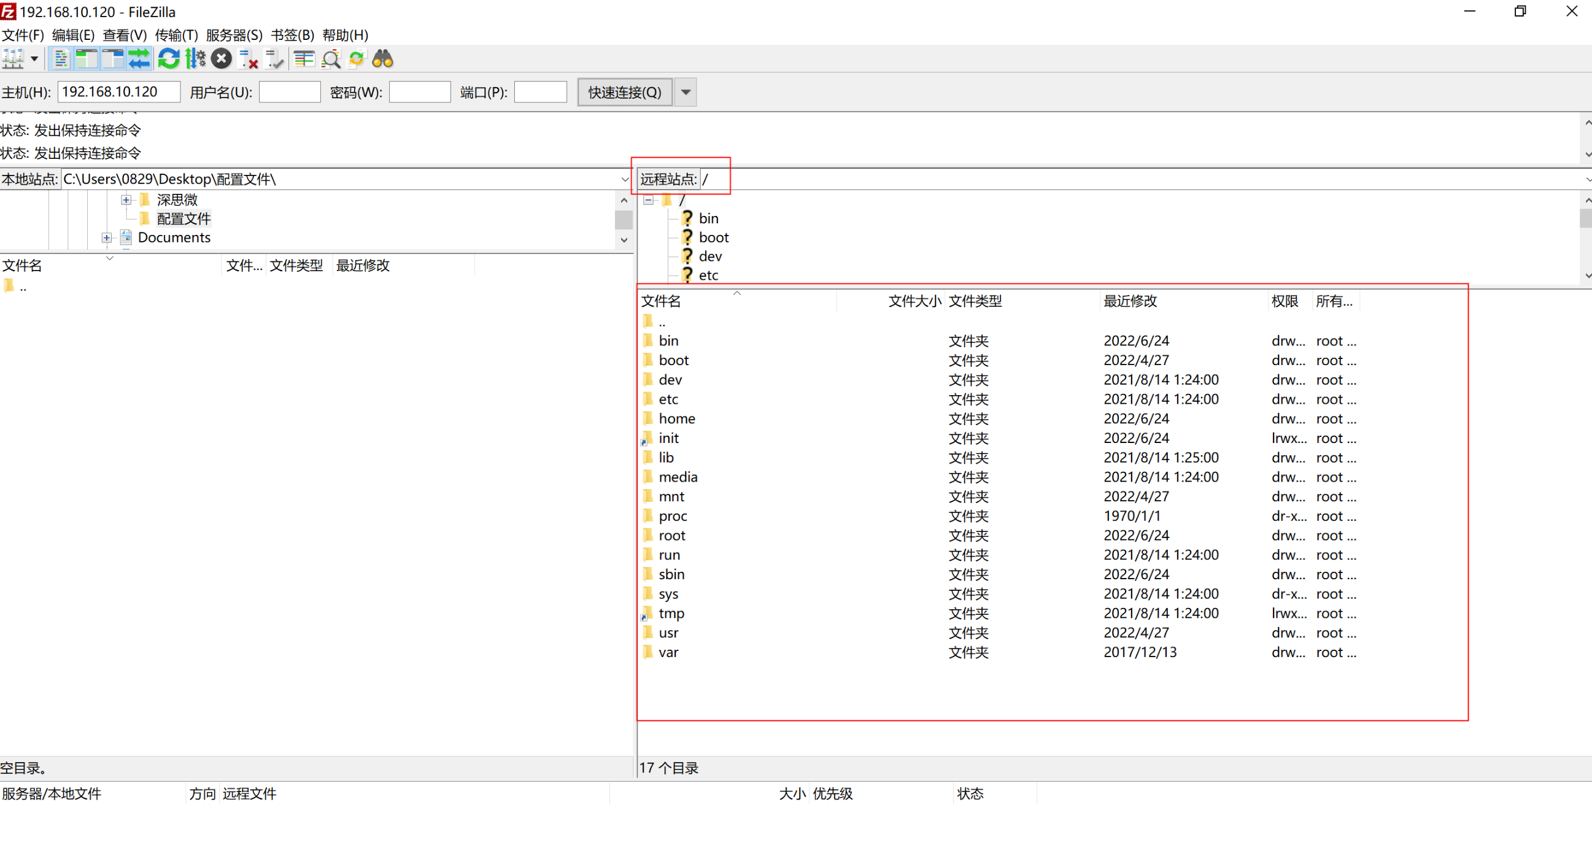1592x859 pixels.
Task: Expand the 深思微 folder in the local tree
Action: click(125, 199)
